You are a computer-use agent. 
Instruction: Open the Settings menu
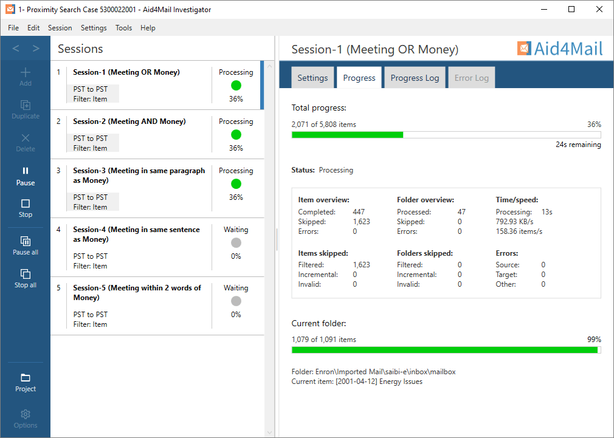click(94, 28)
